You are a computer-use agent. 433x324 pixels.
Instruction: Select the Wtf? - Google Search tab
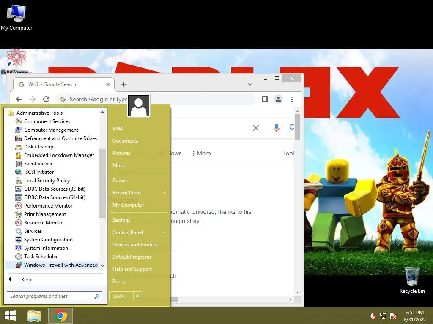point(64,84)
